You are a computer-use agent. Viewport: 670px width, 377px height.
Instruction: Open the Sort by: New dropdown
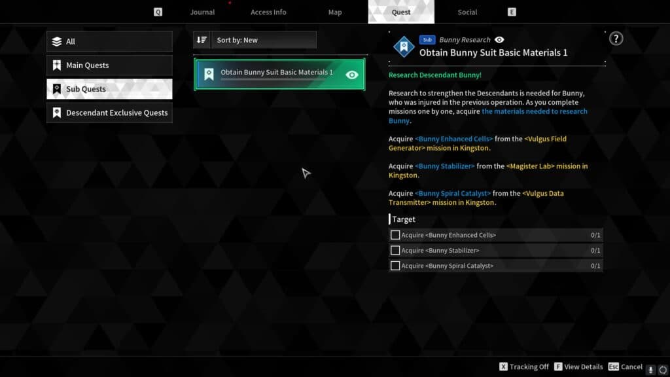(x=264, y=40)
